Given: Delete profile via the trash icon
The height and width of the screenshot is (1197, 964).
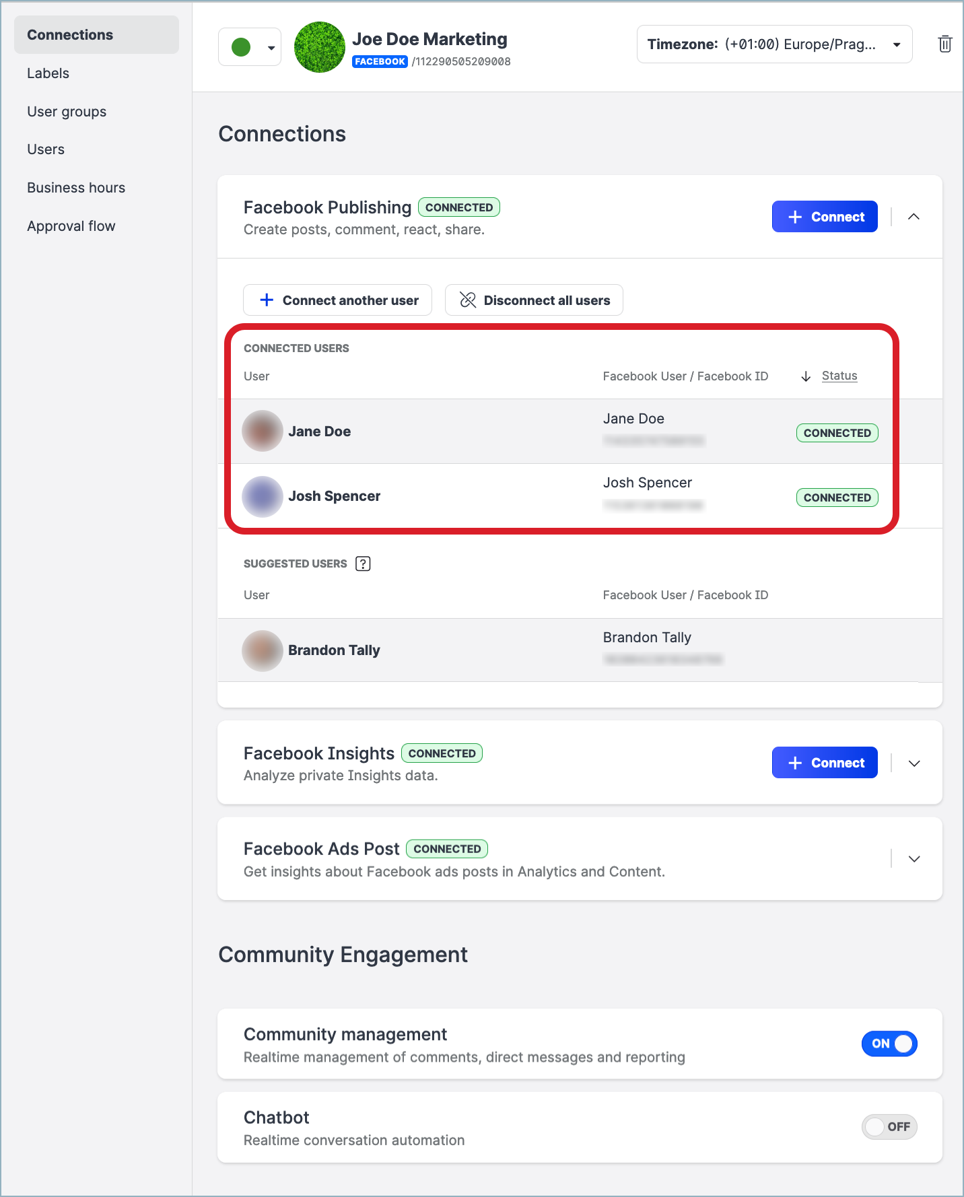Looking at the screenshot, I should 945,44.
